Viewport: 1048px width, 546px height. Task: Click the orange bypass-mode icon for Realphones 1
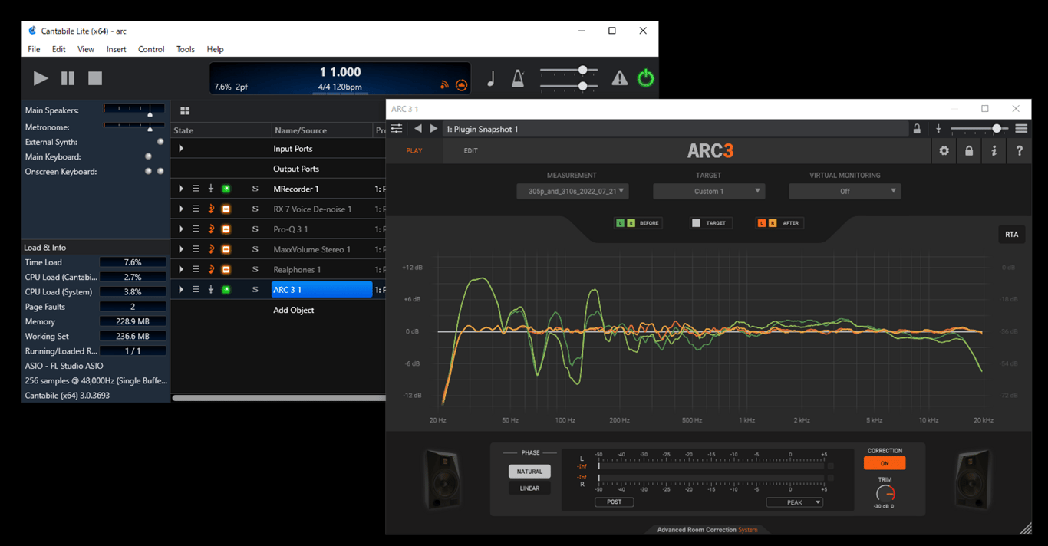pos(211,269)
